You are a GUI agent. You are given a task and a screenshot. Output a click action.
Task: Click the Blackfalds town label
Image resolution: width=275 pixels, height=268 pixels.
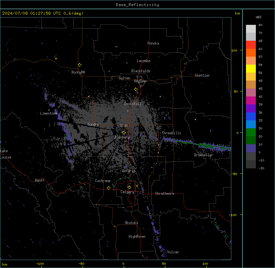pyautogui.click(x=141, y=71)
